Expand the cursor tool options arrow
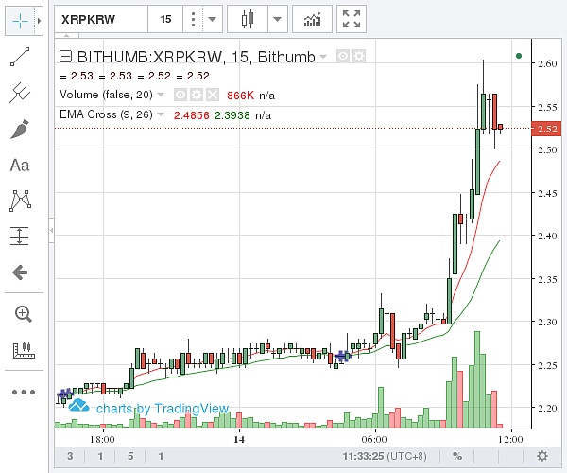The height and width of the screenshot is (473, 567). tap(39, 21)
